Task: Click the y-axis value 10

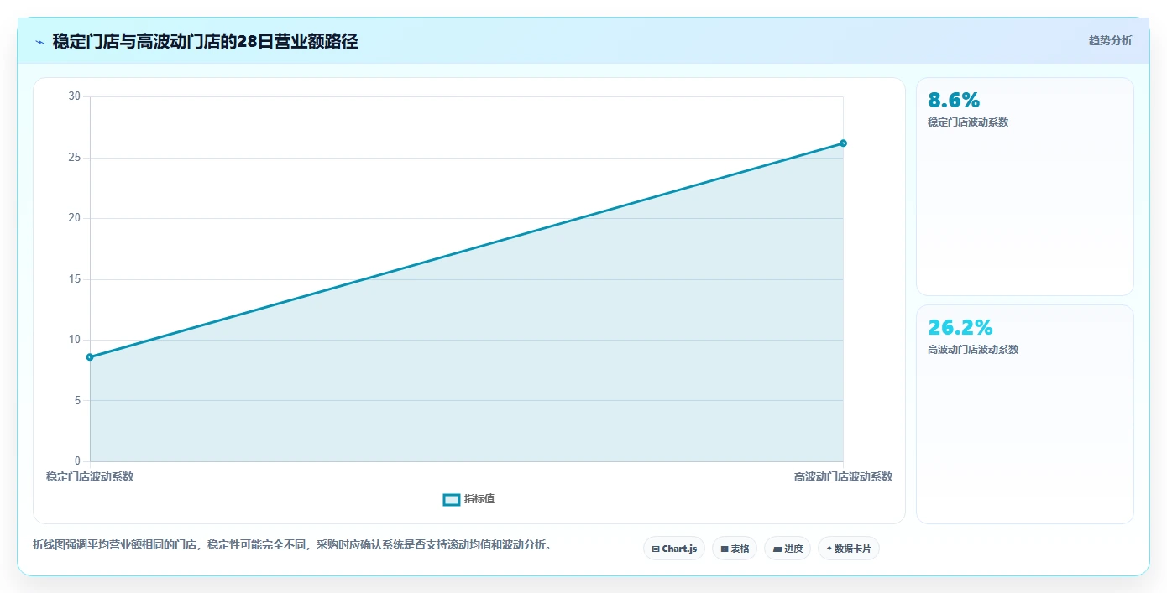Action: pyautogui.click(x=75, y=340)
